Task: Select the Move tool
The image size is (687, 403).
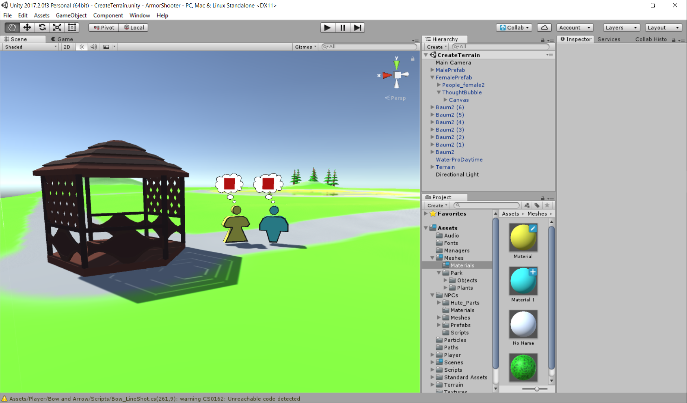Action: point(27,28)
